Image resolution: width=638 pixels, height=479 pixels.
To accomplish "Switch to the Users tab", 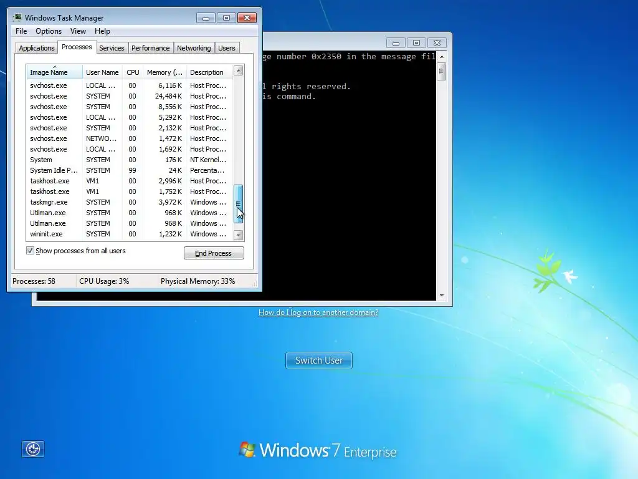I will 226,48.
